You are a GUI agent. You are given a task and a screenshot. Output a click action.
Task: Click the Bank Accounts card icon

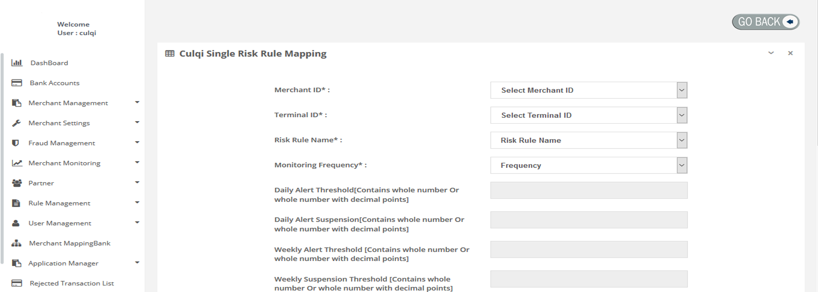[17, 83]
